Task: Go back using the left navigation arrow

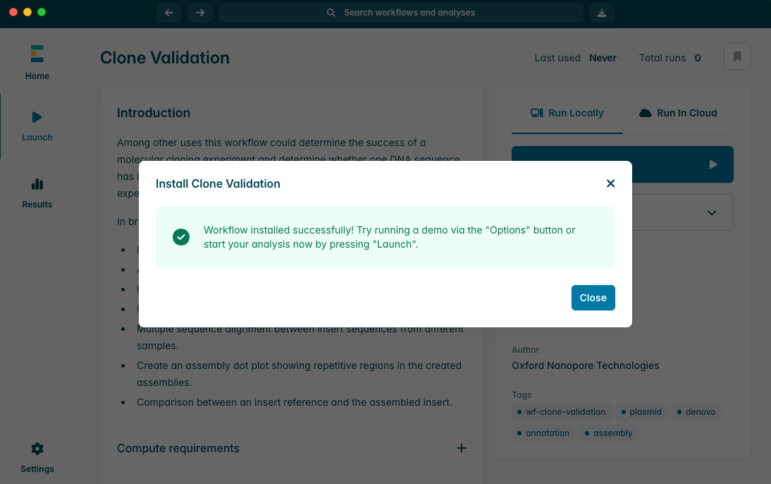Action: (x=168, y=13)
